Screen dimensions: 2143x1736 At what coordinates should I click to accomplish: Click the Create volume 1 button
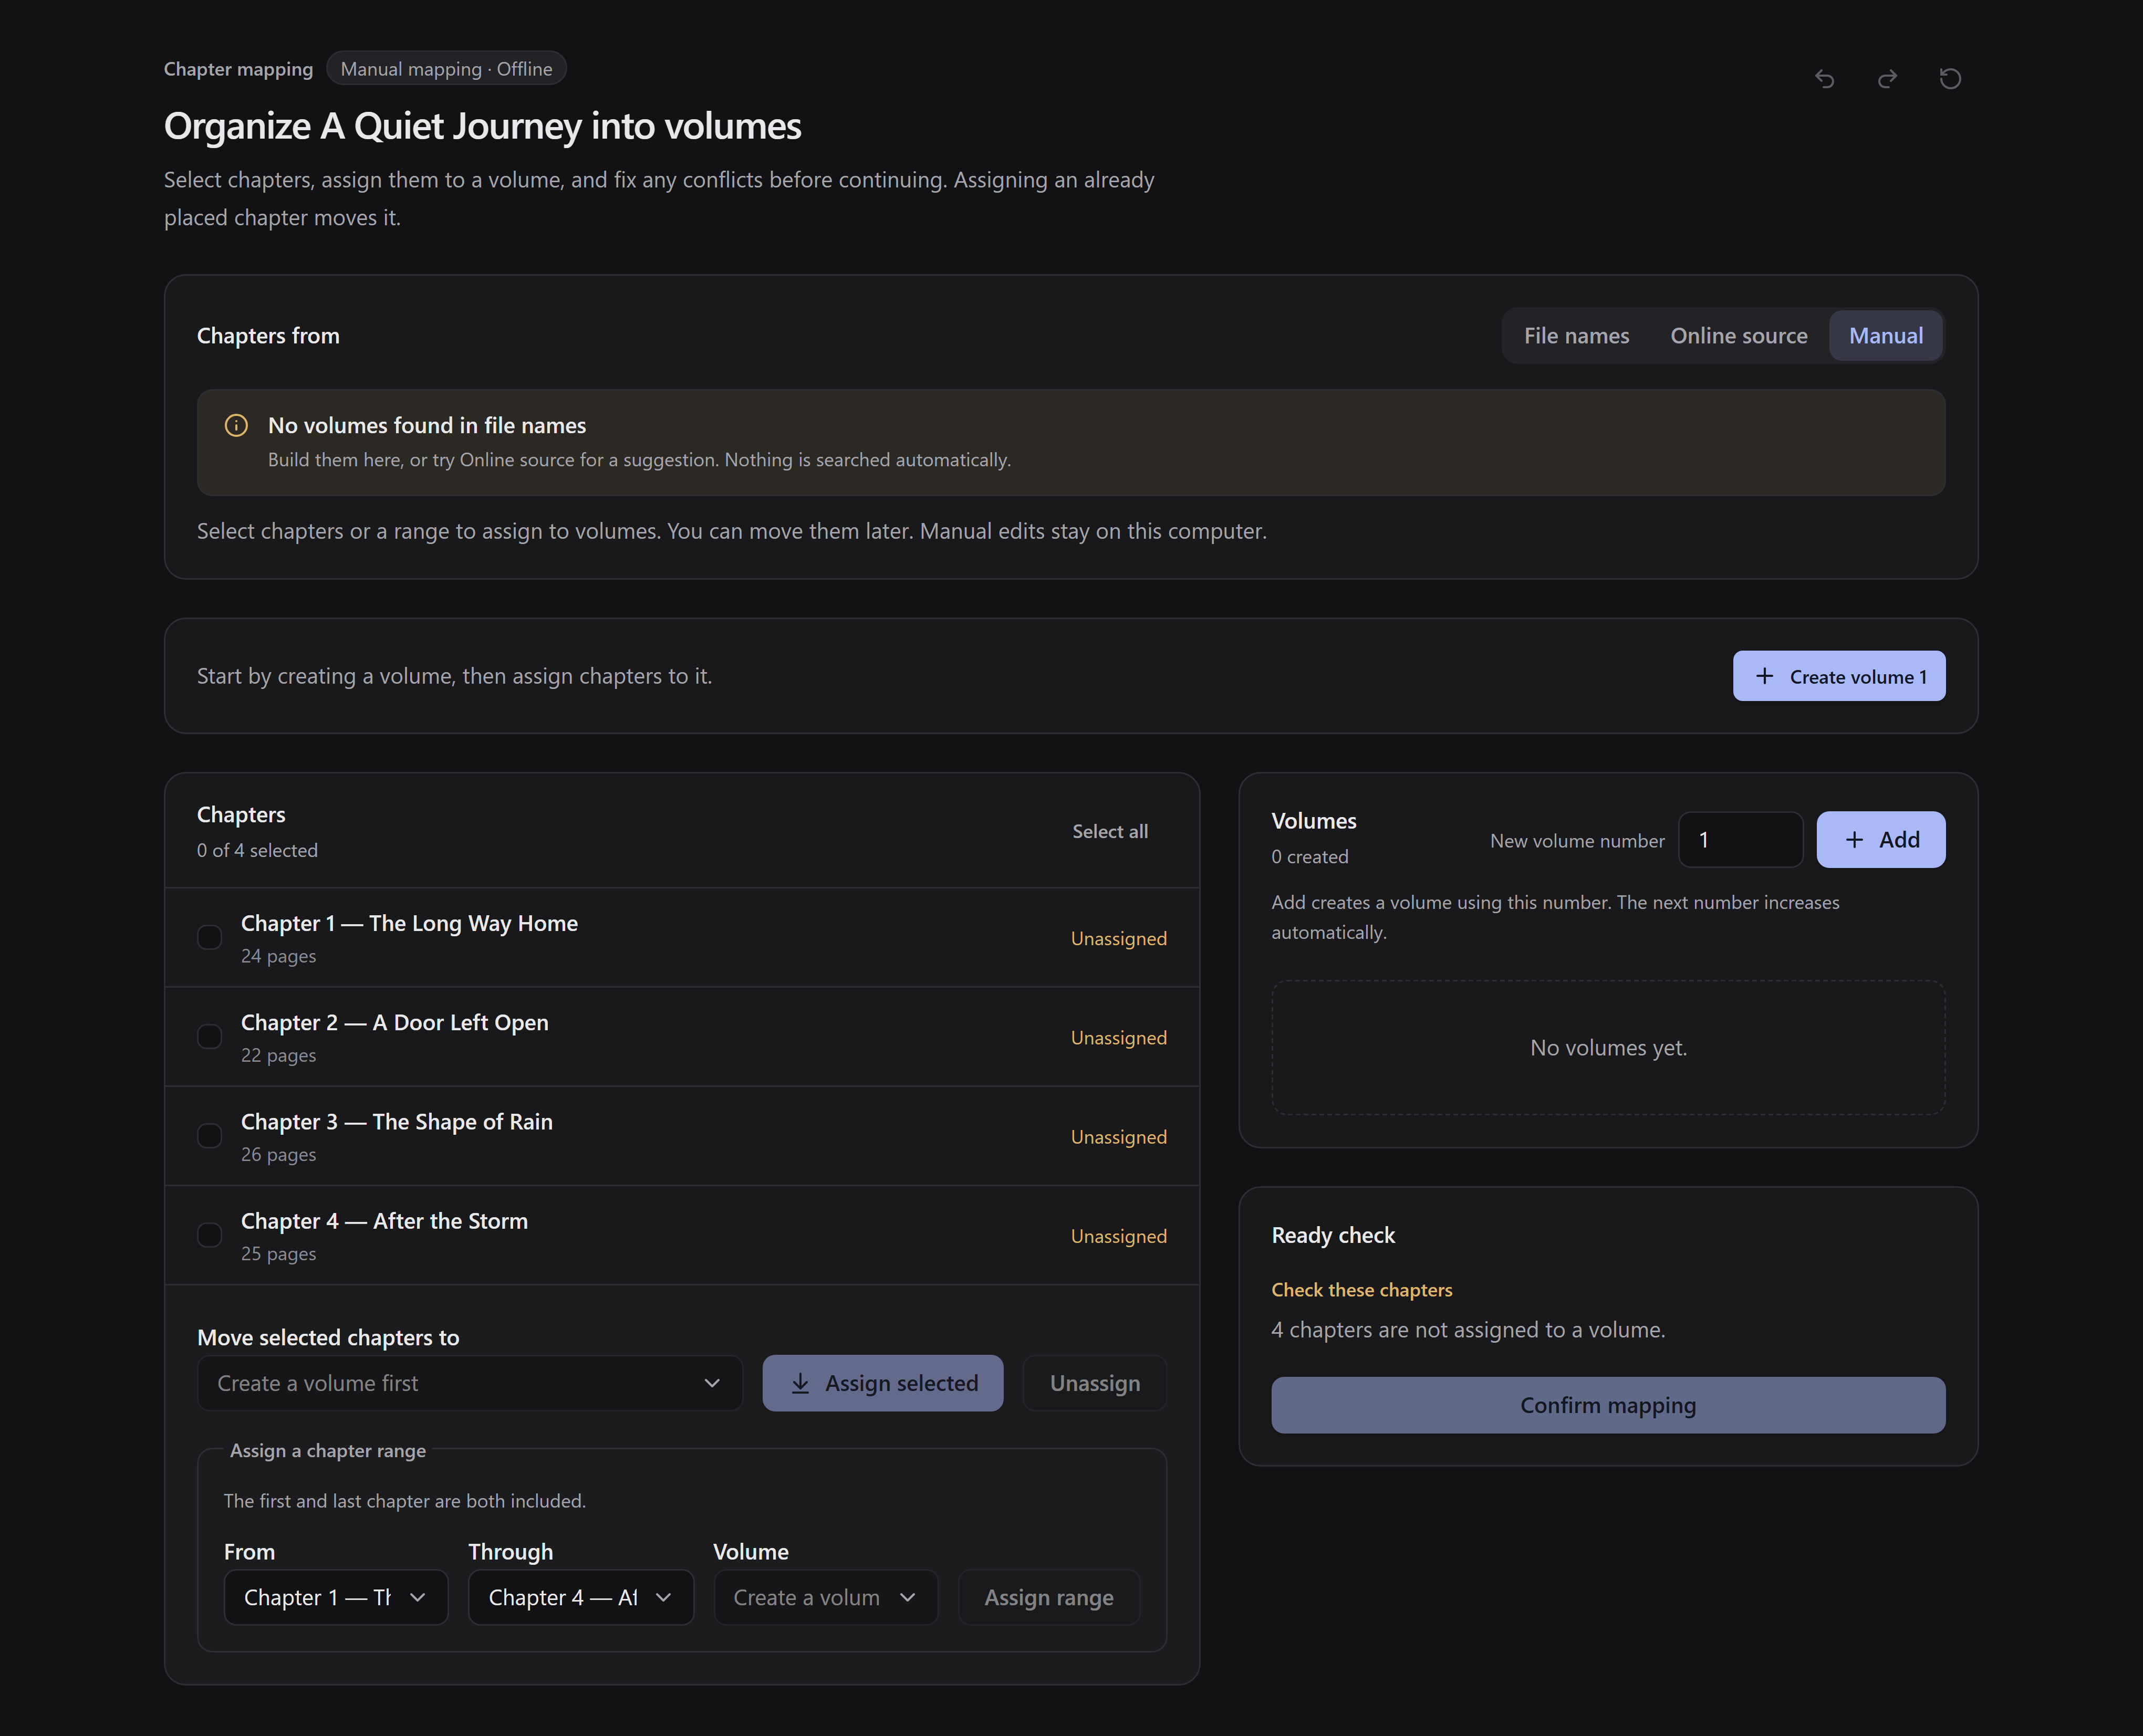click(1838, 676)
